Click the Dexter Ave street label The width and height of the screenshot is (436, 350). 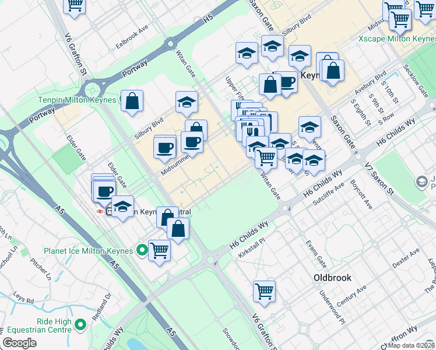[406, 258]
